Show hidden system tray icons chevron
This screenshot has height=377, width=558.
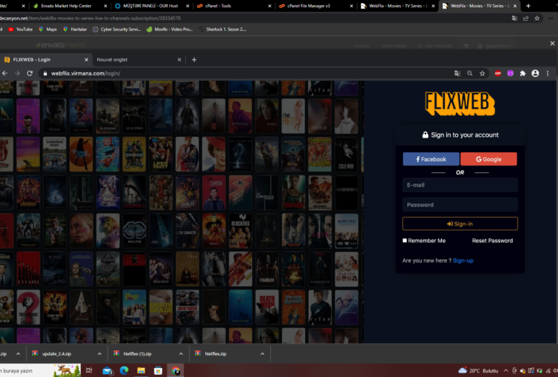tap(506, 371)
